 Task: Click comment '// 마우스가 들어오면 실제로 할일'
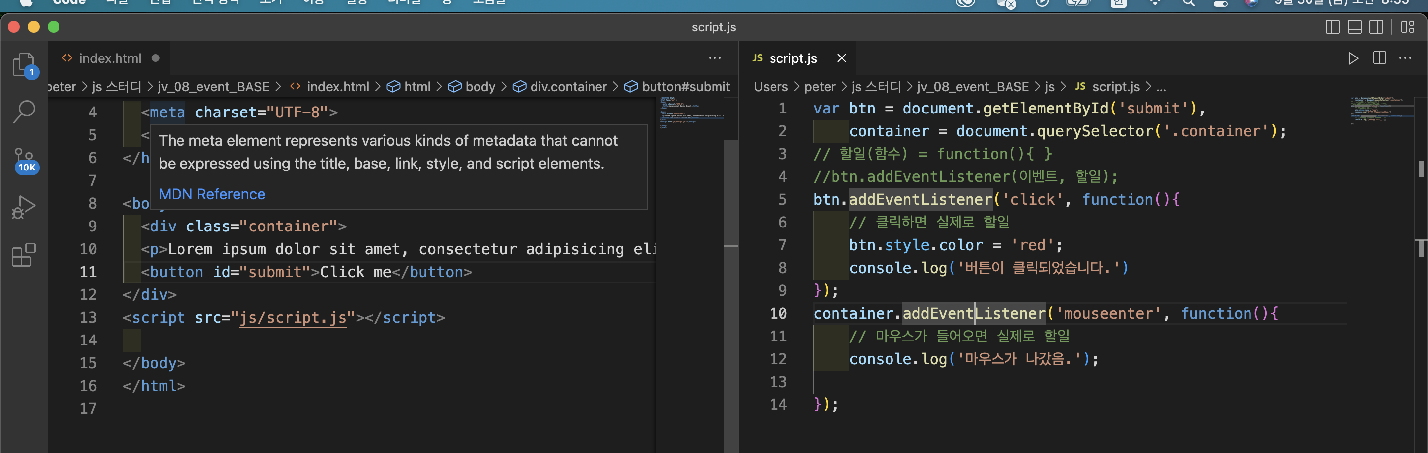click(959, 336)
